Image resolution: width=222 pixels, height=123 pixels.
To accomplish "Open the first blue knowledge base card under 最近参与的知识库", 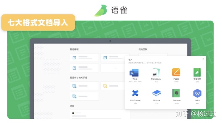I will click(x=84, y=86).
